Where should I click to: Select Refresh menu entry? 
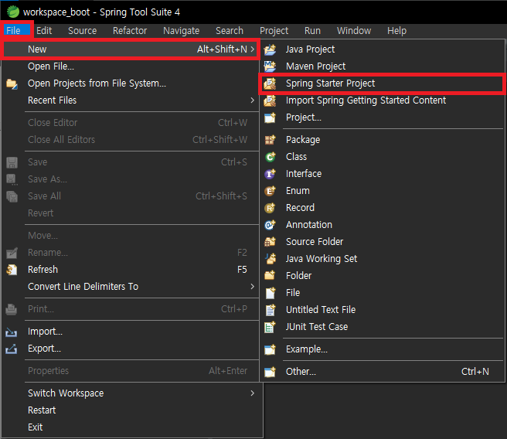click(131, 270)
